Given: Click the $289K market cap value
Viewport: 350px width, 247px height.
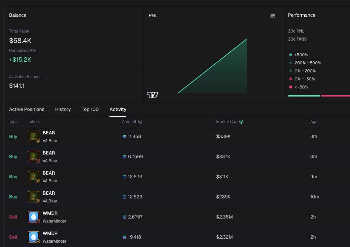Looking at the screenshot, I should click(223, 197).
